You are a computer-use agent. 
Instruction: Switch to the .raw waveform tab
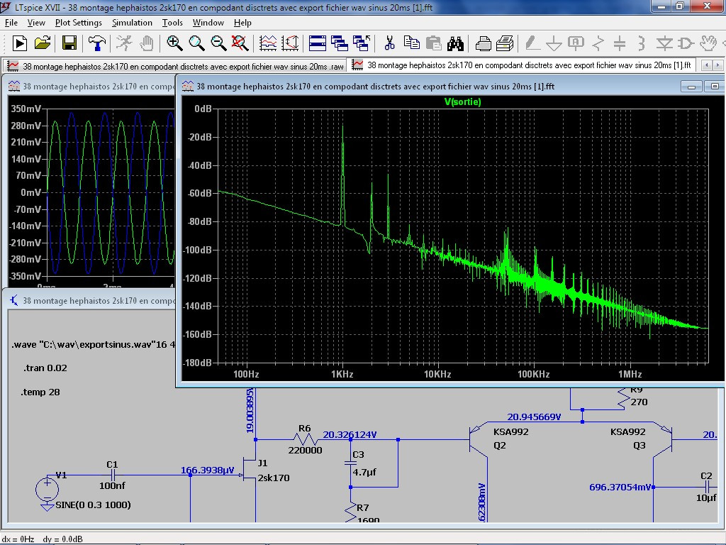pyautogui.click(x=176, y=65)
